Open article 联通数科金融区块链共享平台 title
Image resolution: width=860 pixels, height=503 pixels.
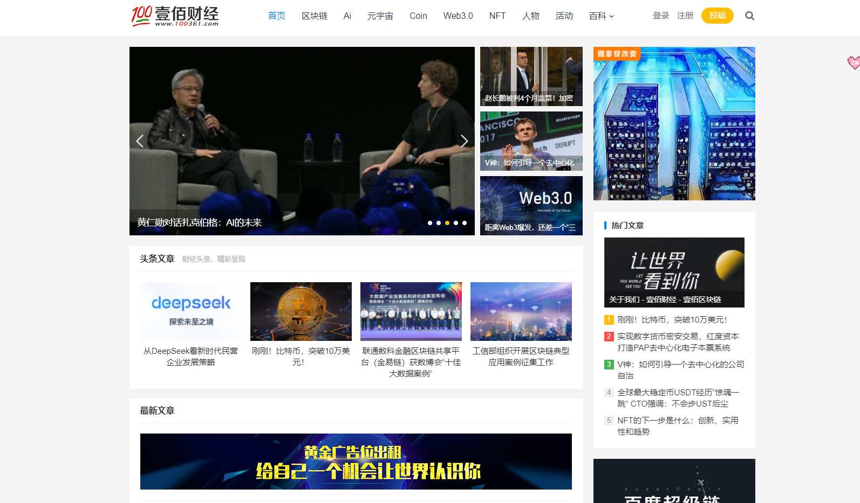pyautogui.click(x=411, y=362)
